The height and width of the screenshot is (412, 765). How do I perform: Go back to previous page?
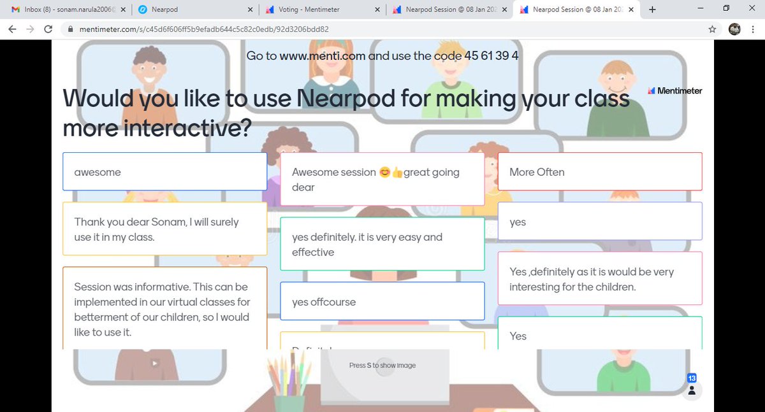[x=13, y=29]
